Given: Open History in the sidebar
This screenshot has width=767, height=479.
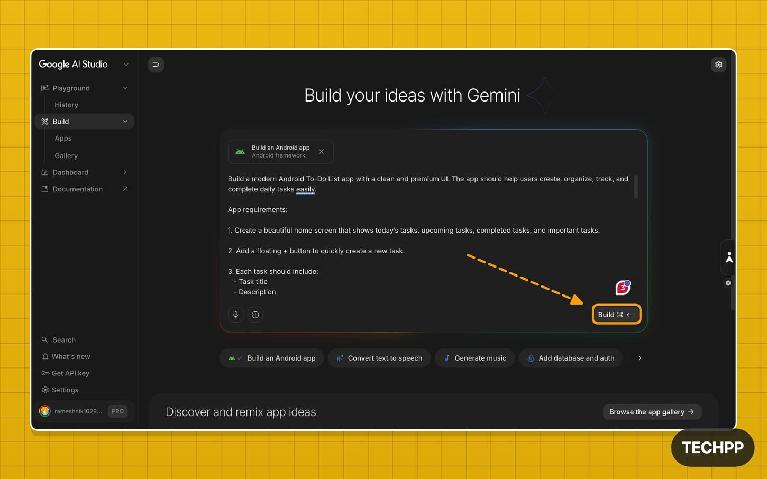Looking at the screenshot, I should pyautogui.click(x=66, y=105).
